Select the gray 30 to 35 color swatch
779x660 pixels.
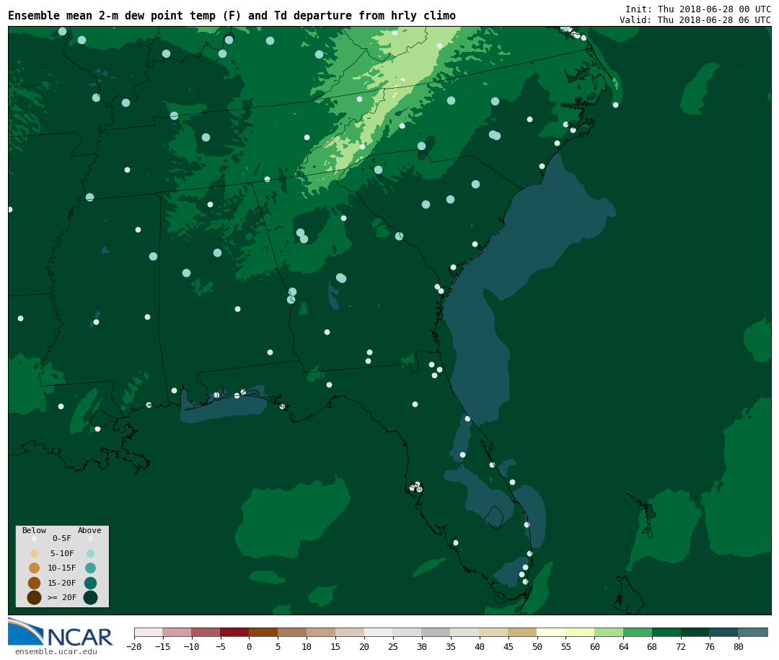436,632
